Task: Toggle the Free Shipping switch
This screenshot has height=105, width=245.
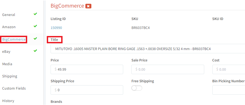Action: click(x=137, y=88)
